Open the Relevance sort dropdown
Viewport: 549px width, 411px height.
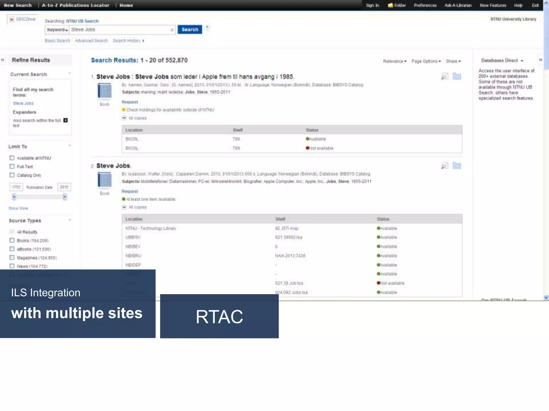coord(395,61)
